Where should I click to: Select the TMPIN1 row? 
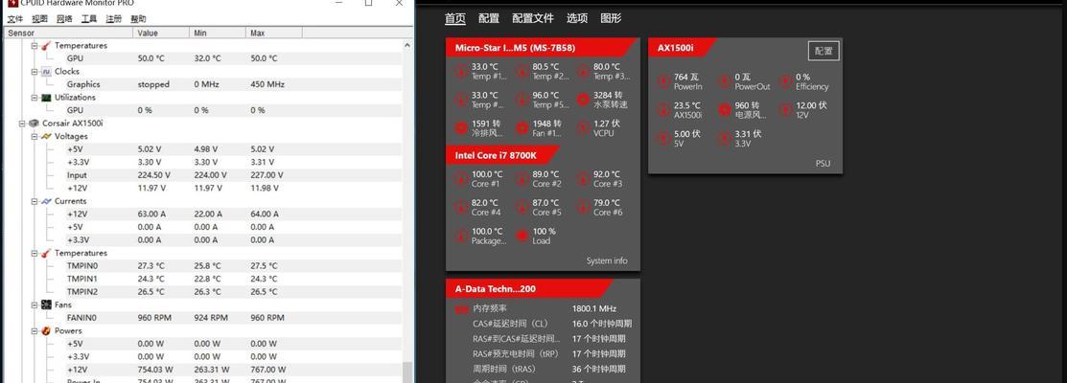(x=203, y=279)
